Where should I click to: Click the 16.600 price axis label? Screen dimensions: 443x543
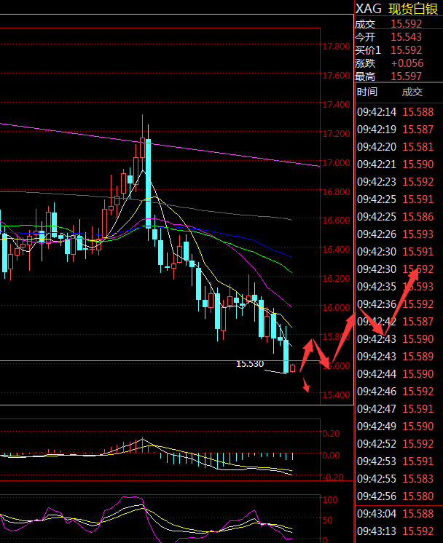(336, 221)
